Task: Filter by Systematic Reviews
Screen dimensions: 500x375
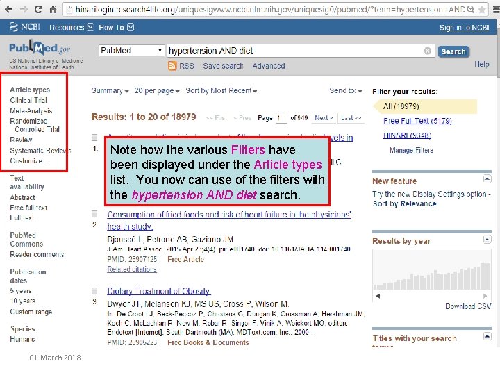Action: click(40, 150)
